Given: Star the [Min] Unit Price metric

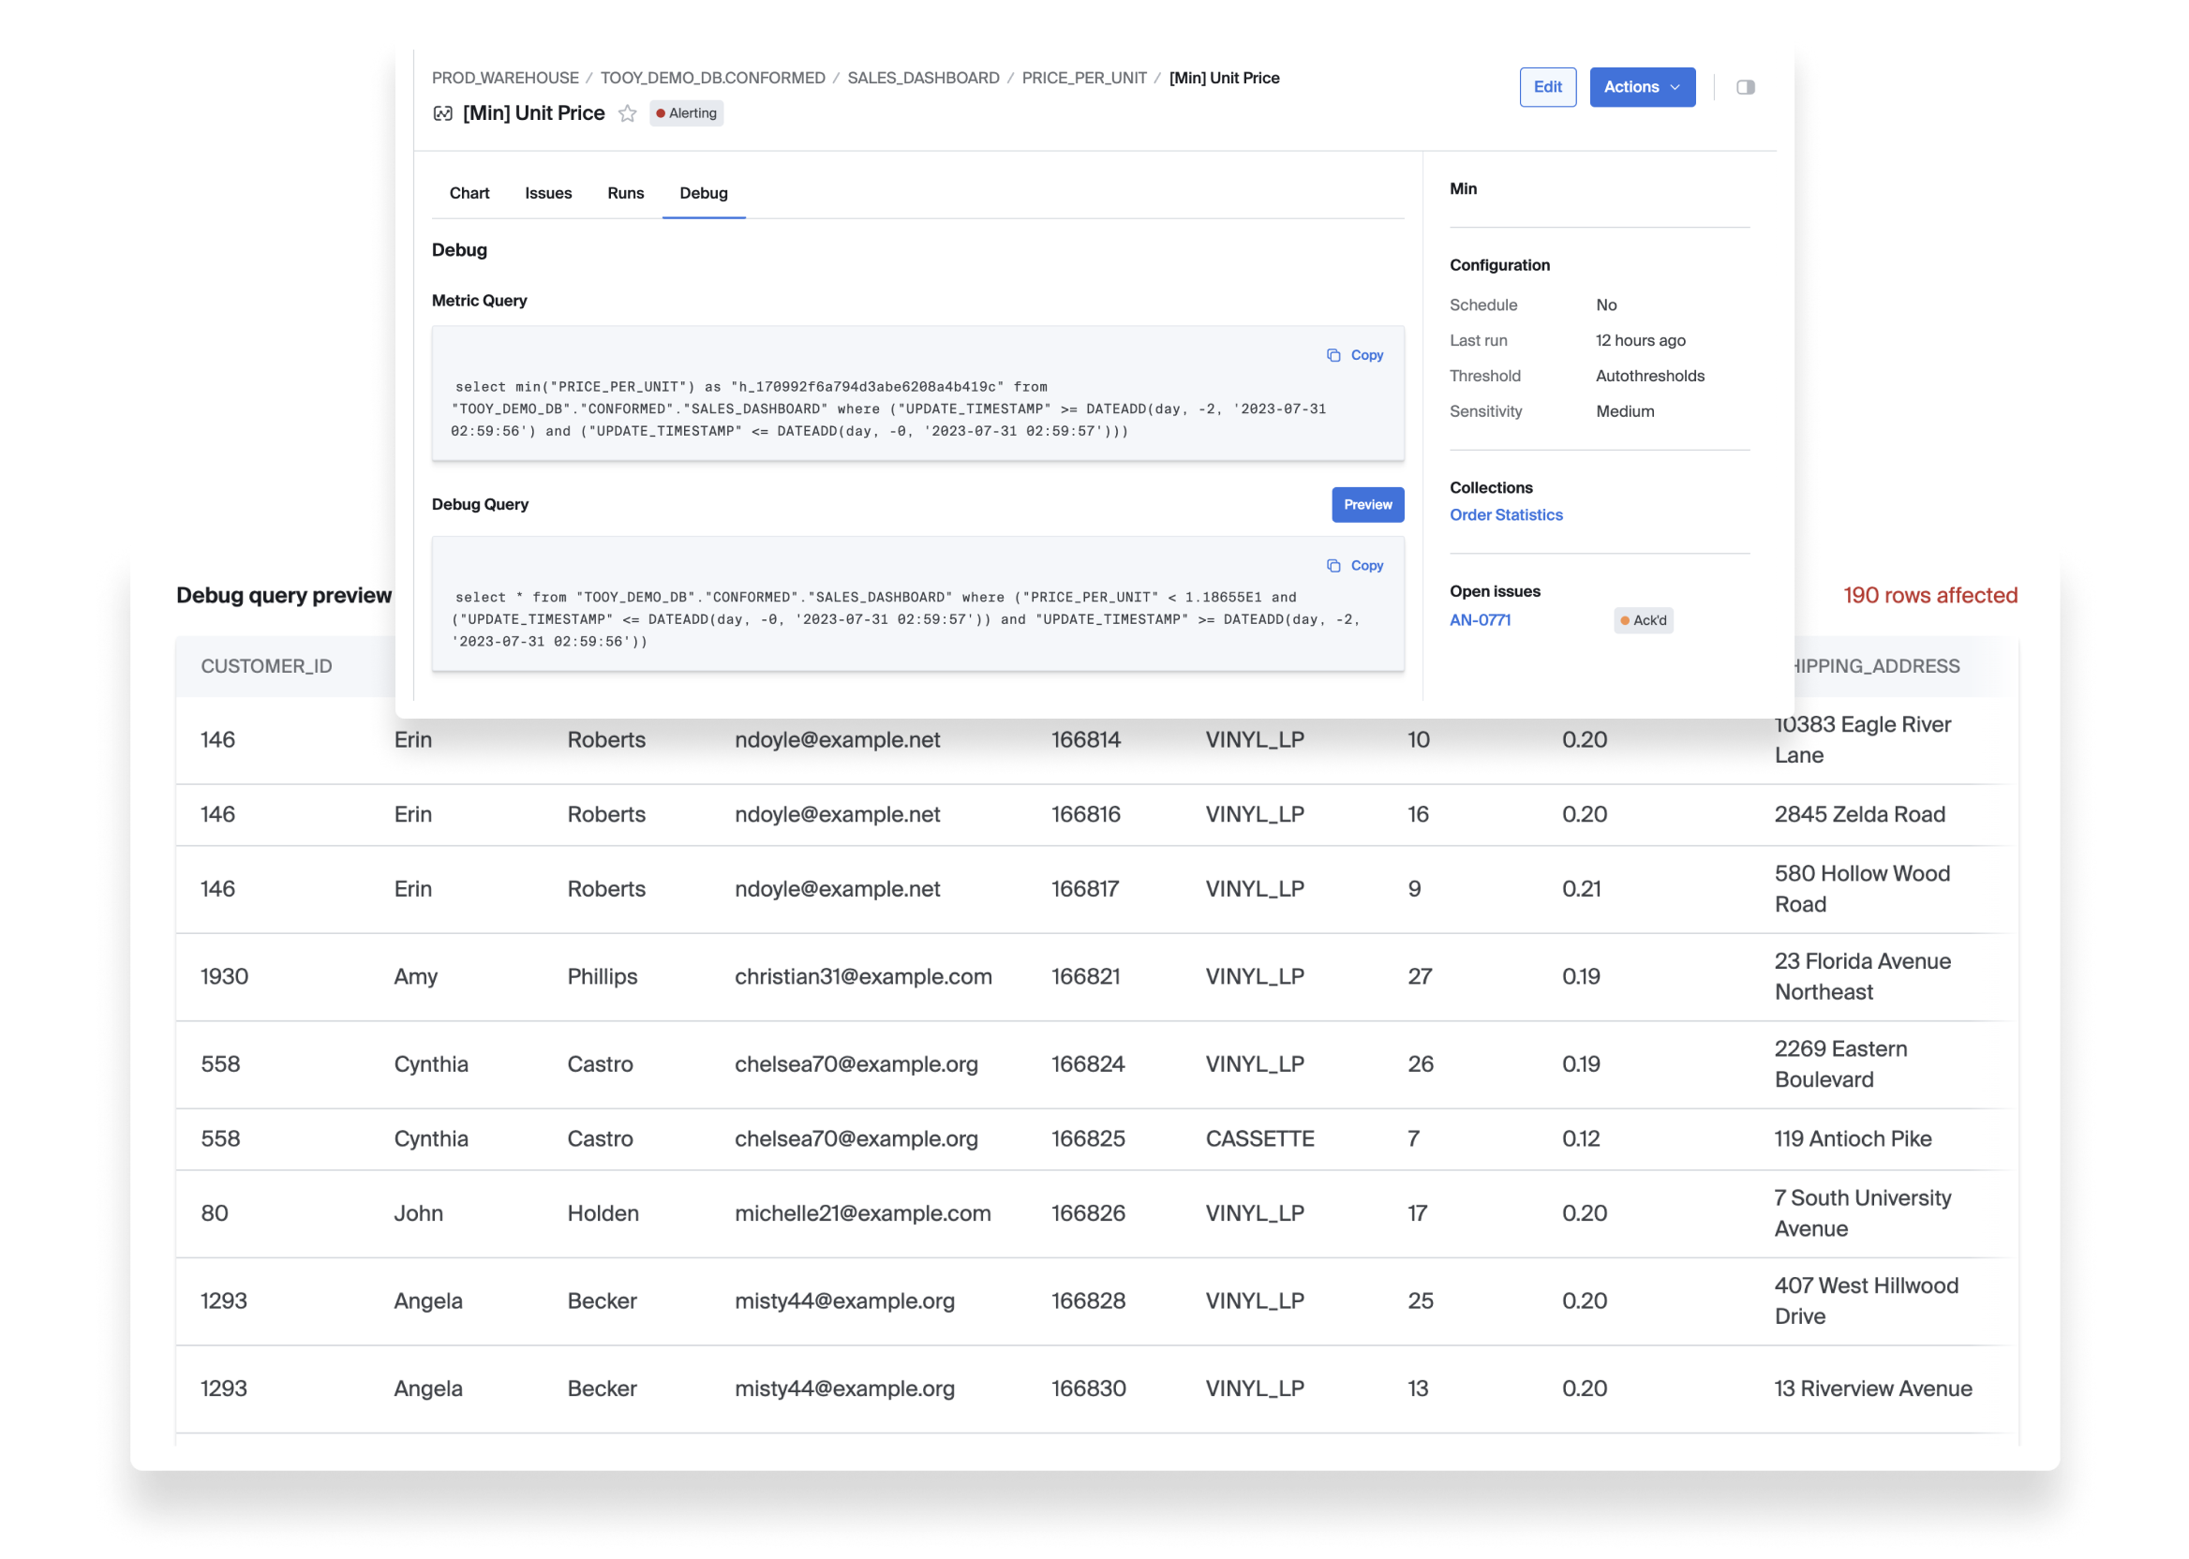Looking at the screenshot, I should tap(627, 113).
